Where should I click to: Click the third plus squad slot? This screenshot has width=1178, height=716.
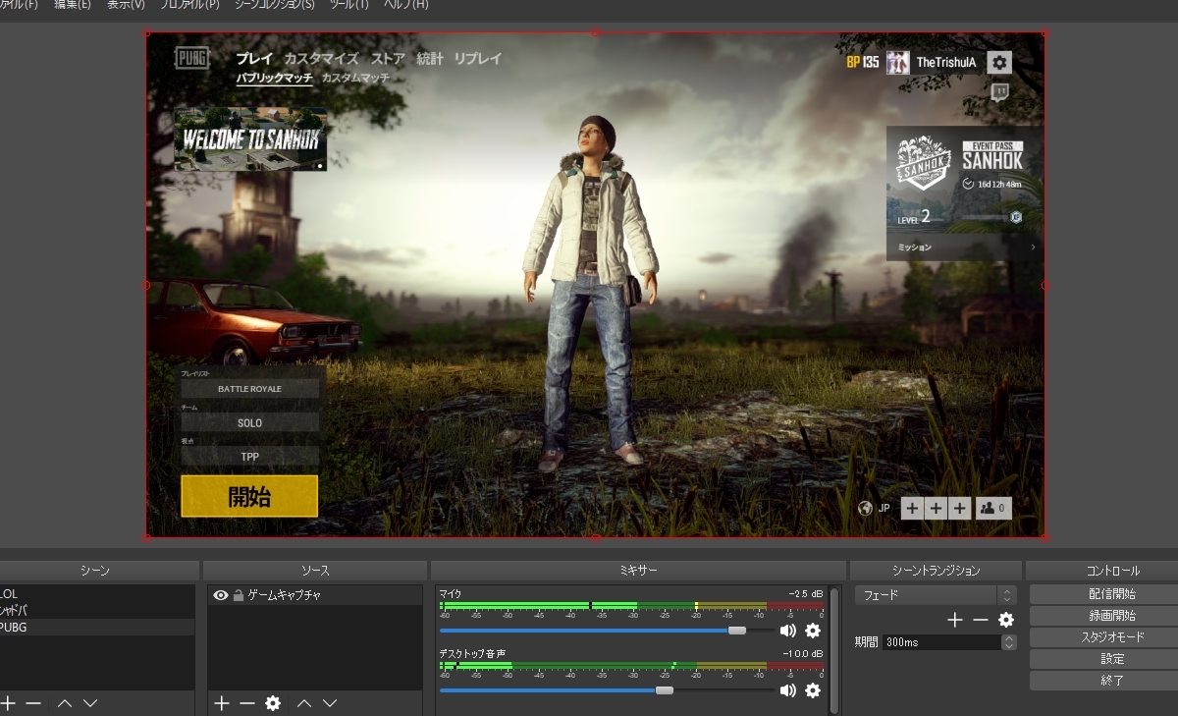click(x=959, y=508)
